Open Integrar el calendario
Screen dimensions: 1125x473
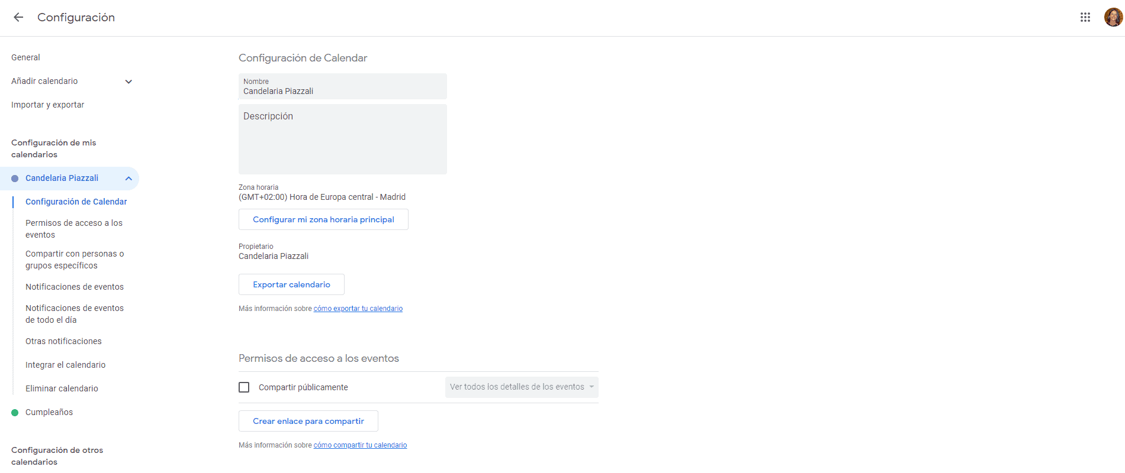tap(65, 365)
